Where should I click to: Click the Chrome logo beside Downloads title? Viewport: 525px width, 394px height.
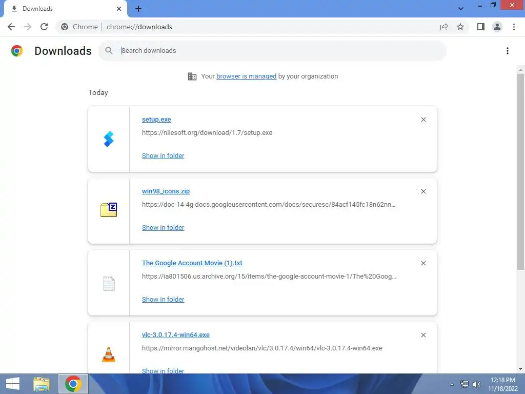coord(17,51)
